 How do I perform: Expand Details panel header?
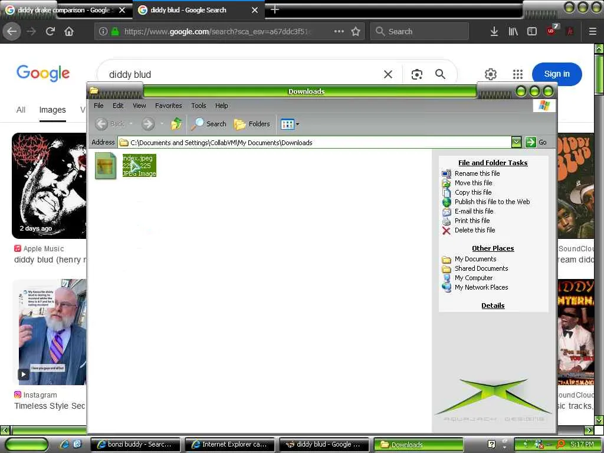click(x=493, y=305)
